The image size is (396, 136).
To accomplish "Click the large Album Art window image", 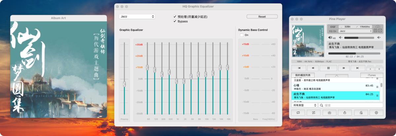I will point(59,69).
